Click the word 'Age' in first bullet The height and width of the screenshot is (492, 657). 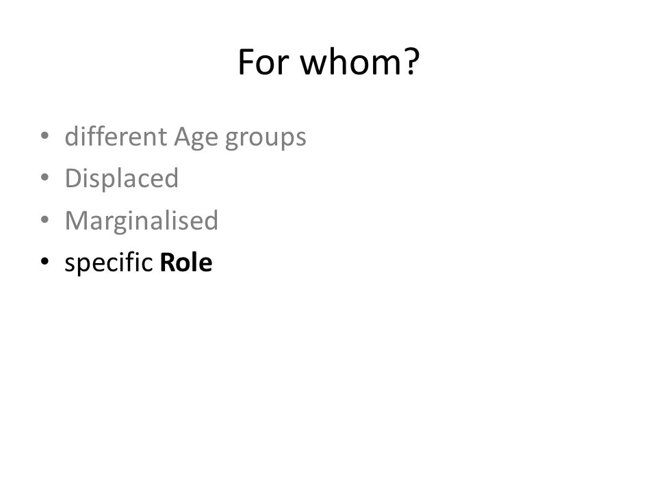(x=196, y=139)
